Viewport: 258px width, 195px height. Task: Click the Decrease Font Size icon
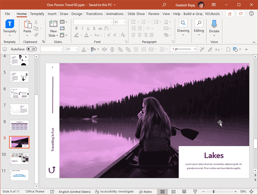click(115, 35)
